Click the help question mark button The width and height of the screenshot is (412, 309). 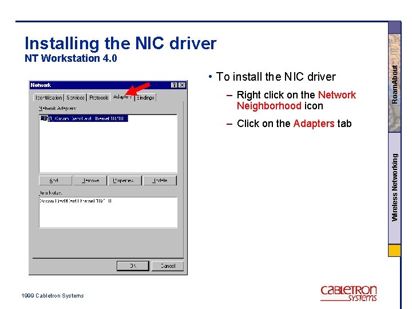pyautogui.click(x=174, y=85)
